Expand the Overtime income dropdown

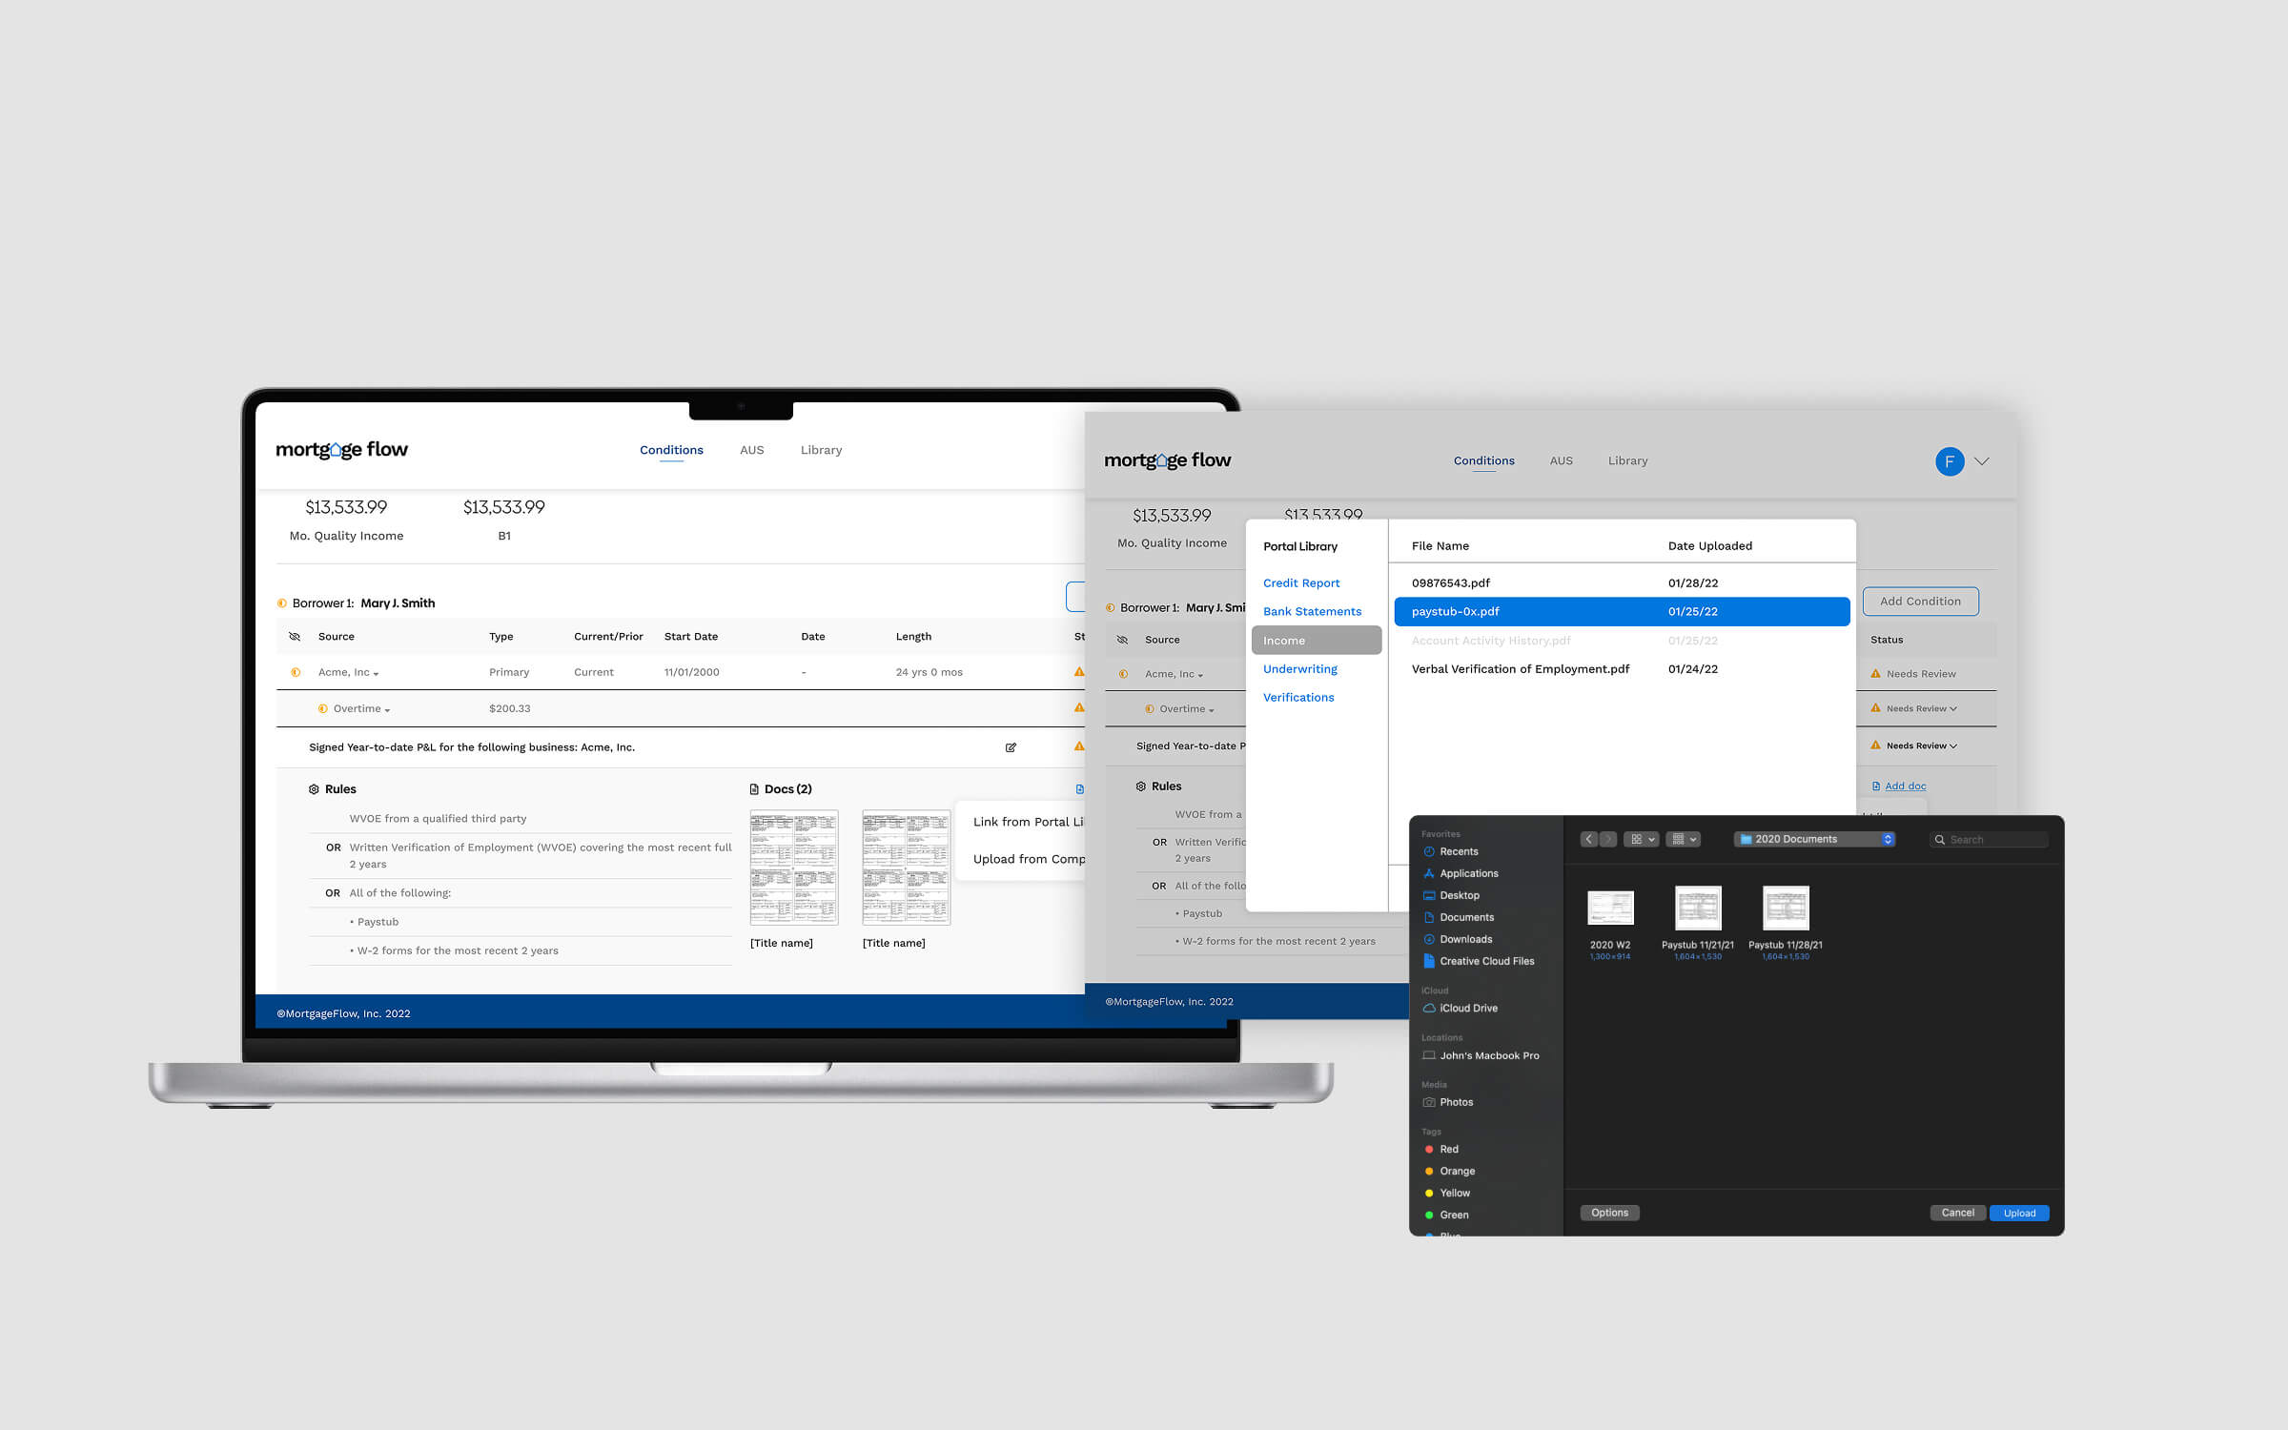click(x=361, y=709)
